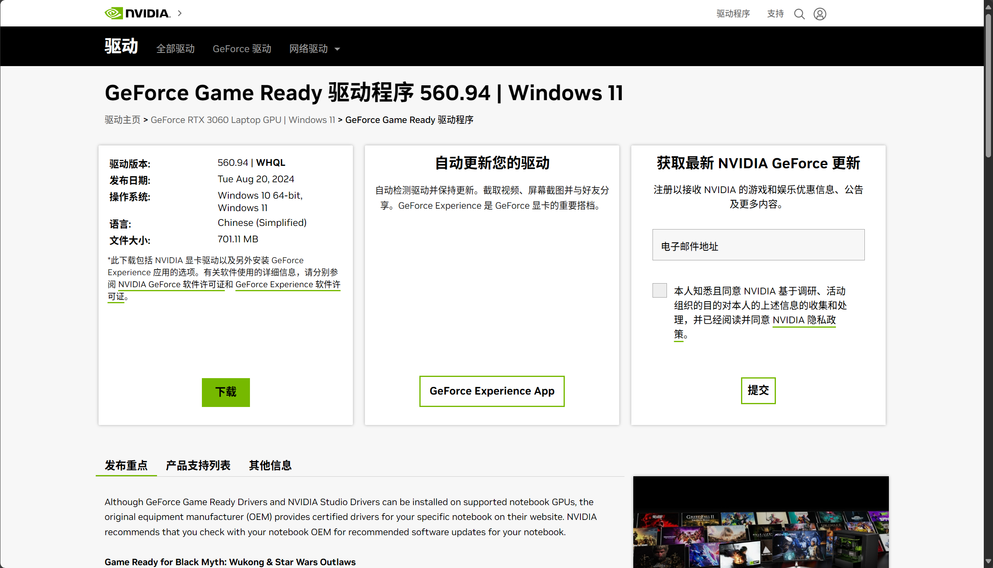Click scrollbar down arrow
993x568 pixels.
coord(988,562)
